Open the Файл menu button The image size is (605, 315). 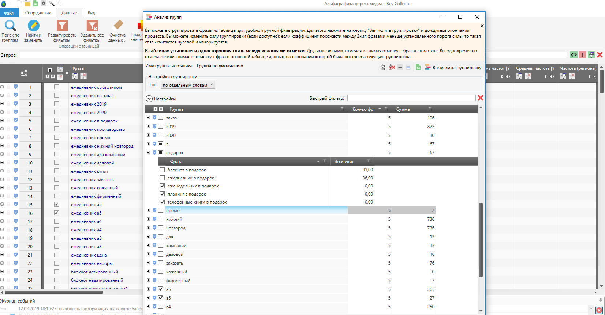9,13
